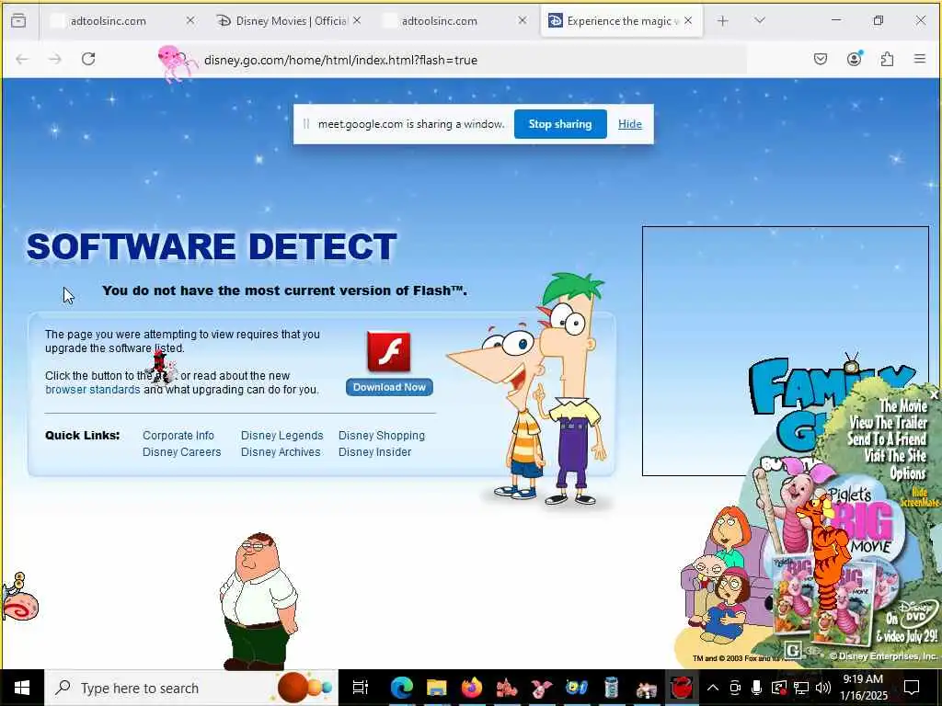Click the pink jellyfish screenmate
Viewport: 942px width, 706px height.
[x=177, y=63]
